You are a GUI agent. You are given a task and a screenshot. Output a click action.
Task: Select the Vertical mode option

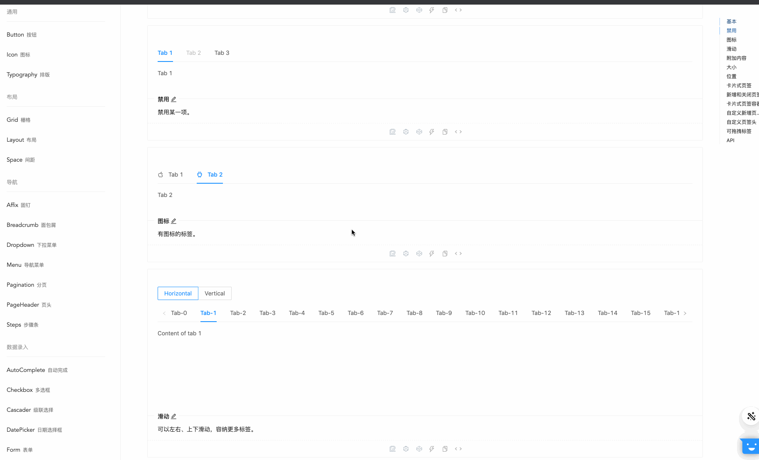215,293
